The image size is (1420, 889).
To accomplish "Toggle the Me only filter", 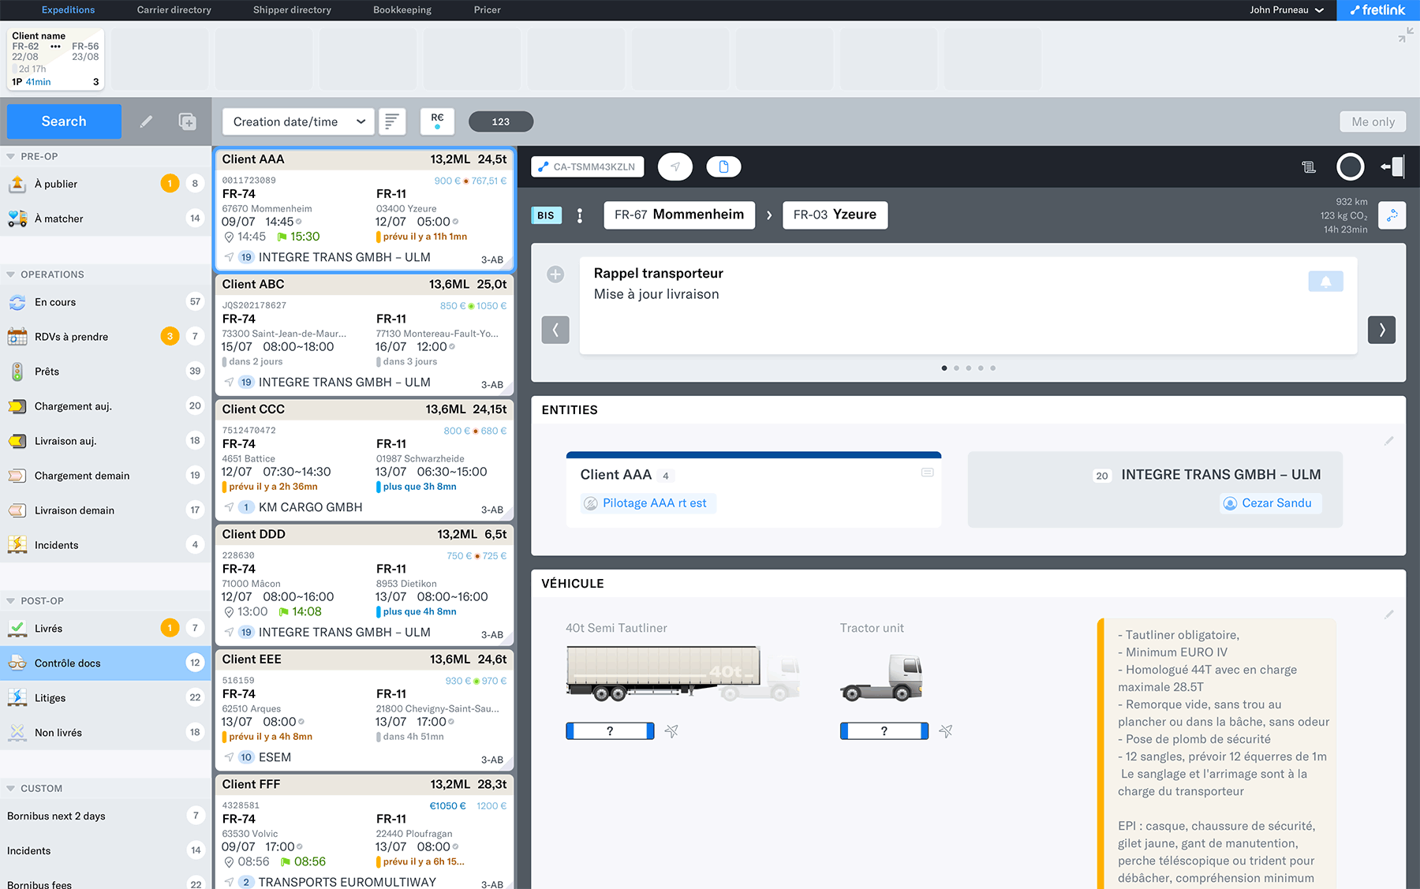I will [x=1373, y=121].
